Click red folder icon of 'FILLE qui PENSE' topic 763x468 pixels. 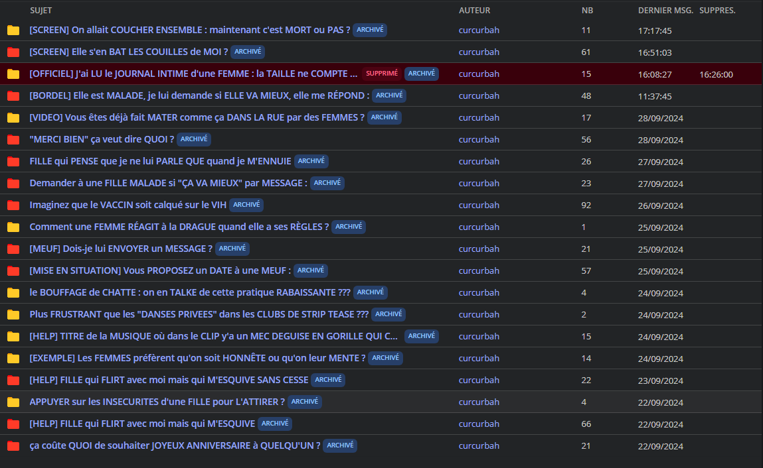pos(13,161)
